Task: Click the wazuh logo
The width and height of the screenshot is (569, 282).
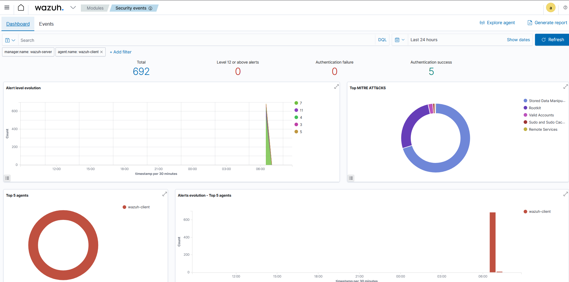Action: point(49,8)
